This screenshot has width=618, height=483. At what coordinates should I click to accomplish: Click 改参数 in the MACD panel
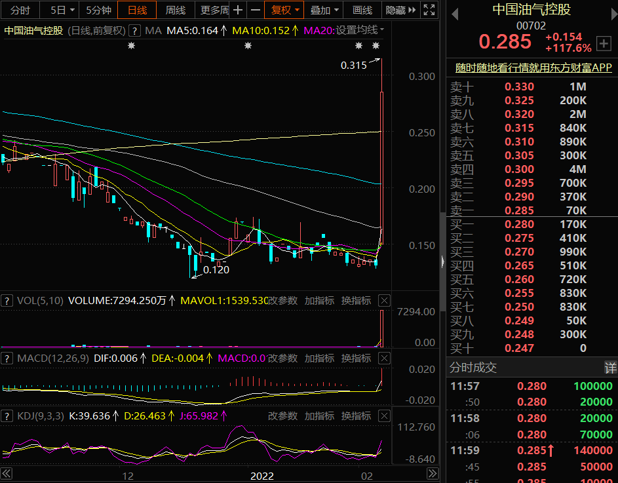[x=282, y=358]
